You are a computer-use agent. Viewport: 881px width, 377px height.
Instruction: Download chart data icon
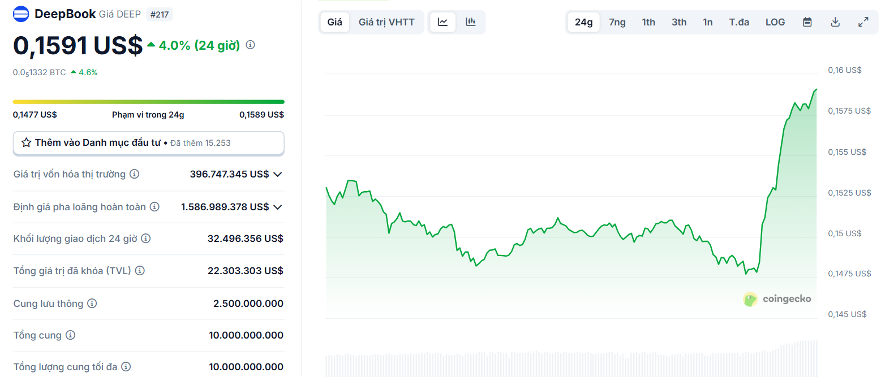click(x=835, y=22)
